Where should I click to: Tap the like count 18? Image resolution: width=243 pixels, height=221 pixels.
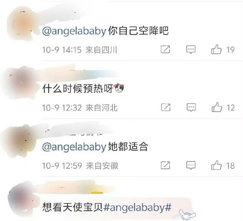pos(230,166)
